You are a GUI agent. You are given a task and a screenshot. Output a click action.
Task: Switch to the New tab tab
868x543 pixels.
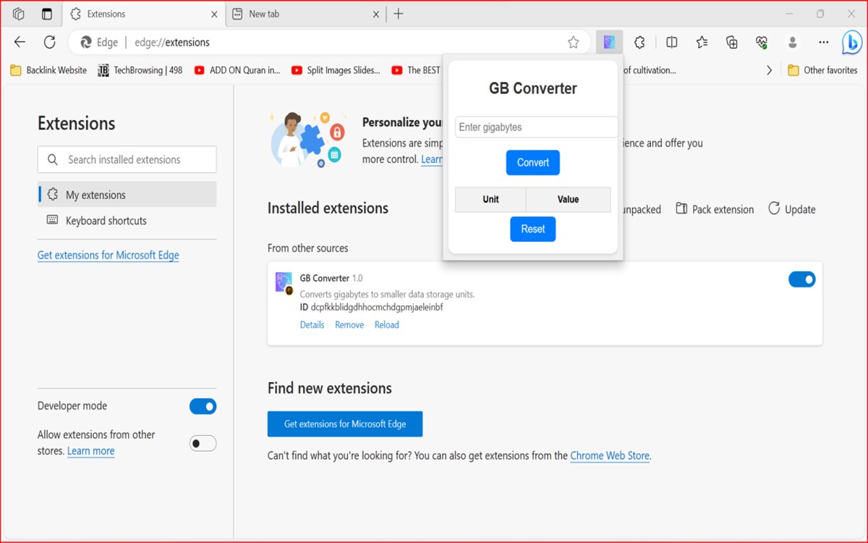(x=307, y=14)
